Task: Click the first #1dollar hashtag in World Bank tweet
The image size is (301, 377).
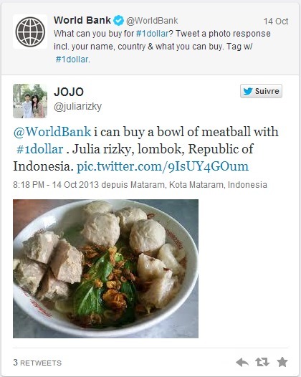Action: (152, 34)
